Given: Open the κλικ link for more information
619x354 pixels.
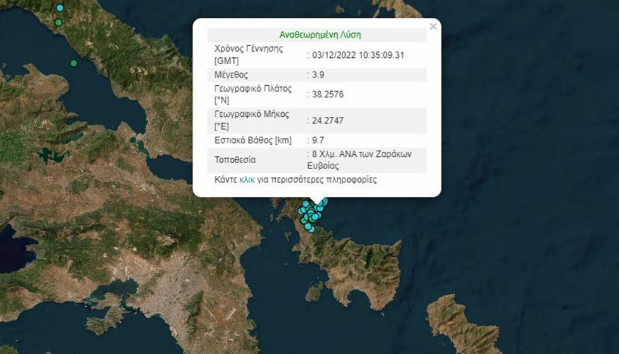Looking at the screenshot, I should tap(247, 180).
